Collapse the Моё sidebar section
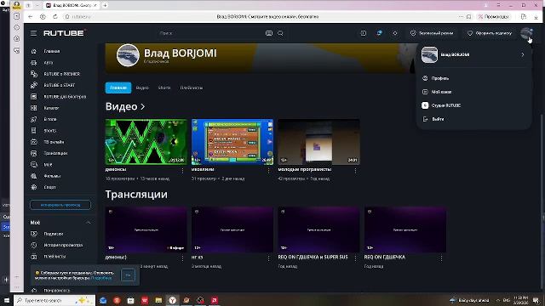Image resolution: width=545 pixels, height=306 pixels. (x=89, y=223)
